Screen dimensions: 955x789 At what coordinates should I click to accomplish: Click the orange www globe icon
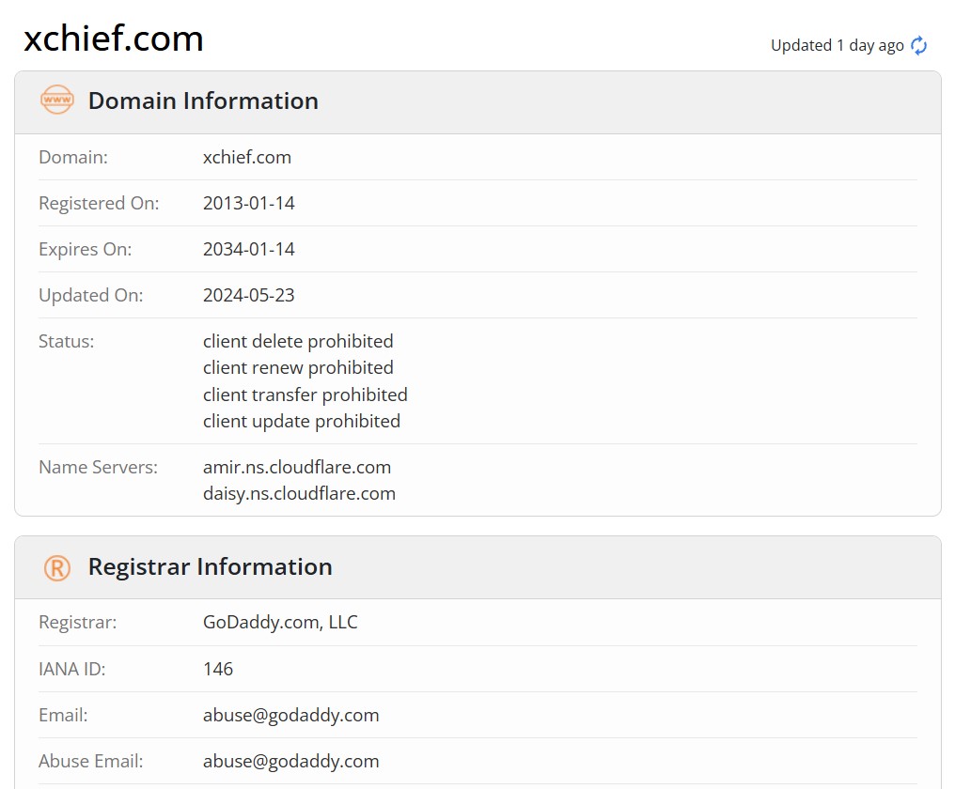[57, 100]
